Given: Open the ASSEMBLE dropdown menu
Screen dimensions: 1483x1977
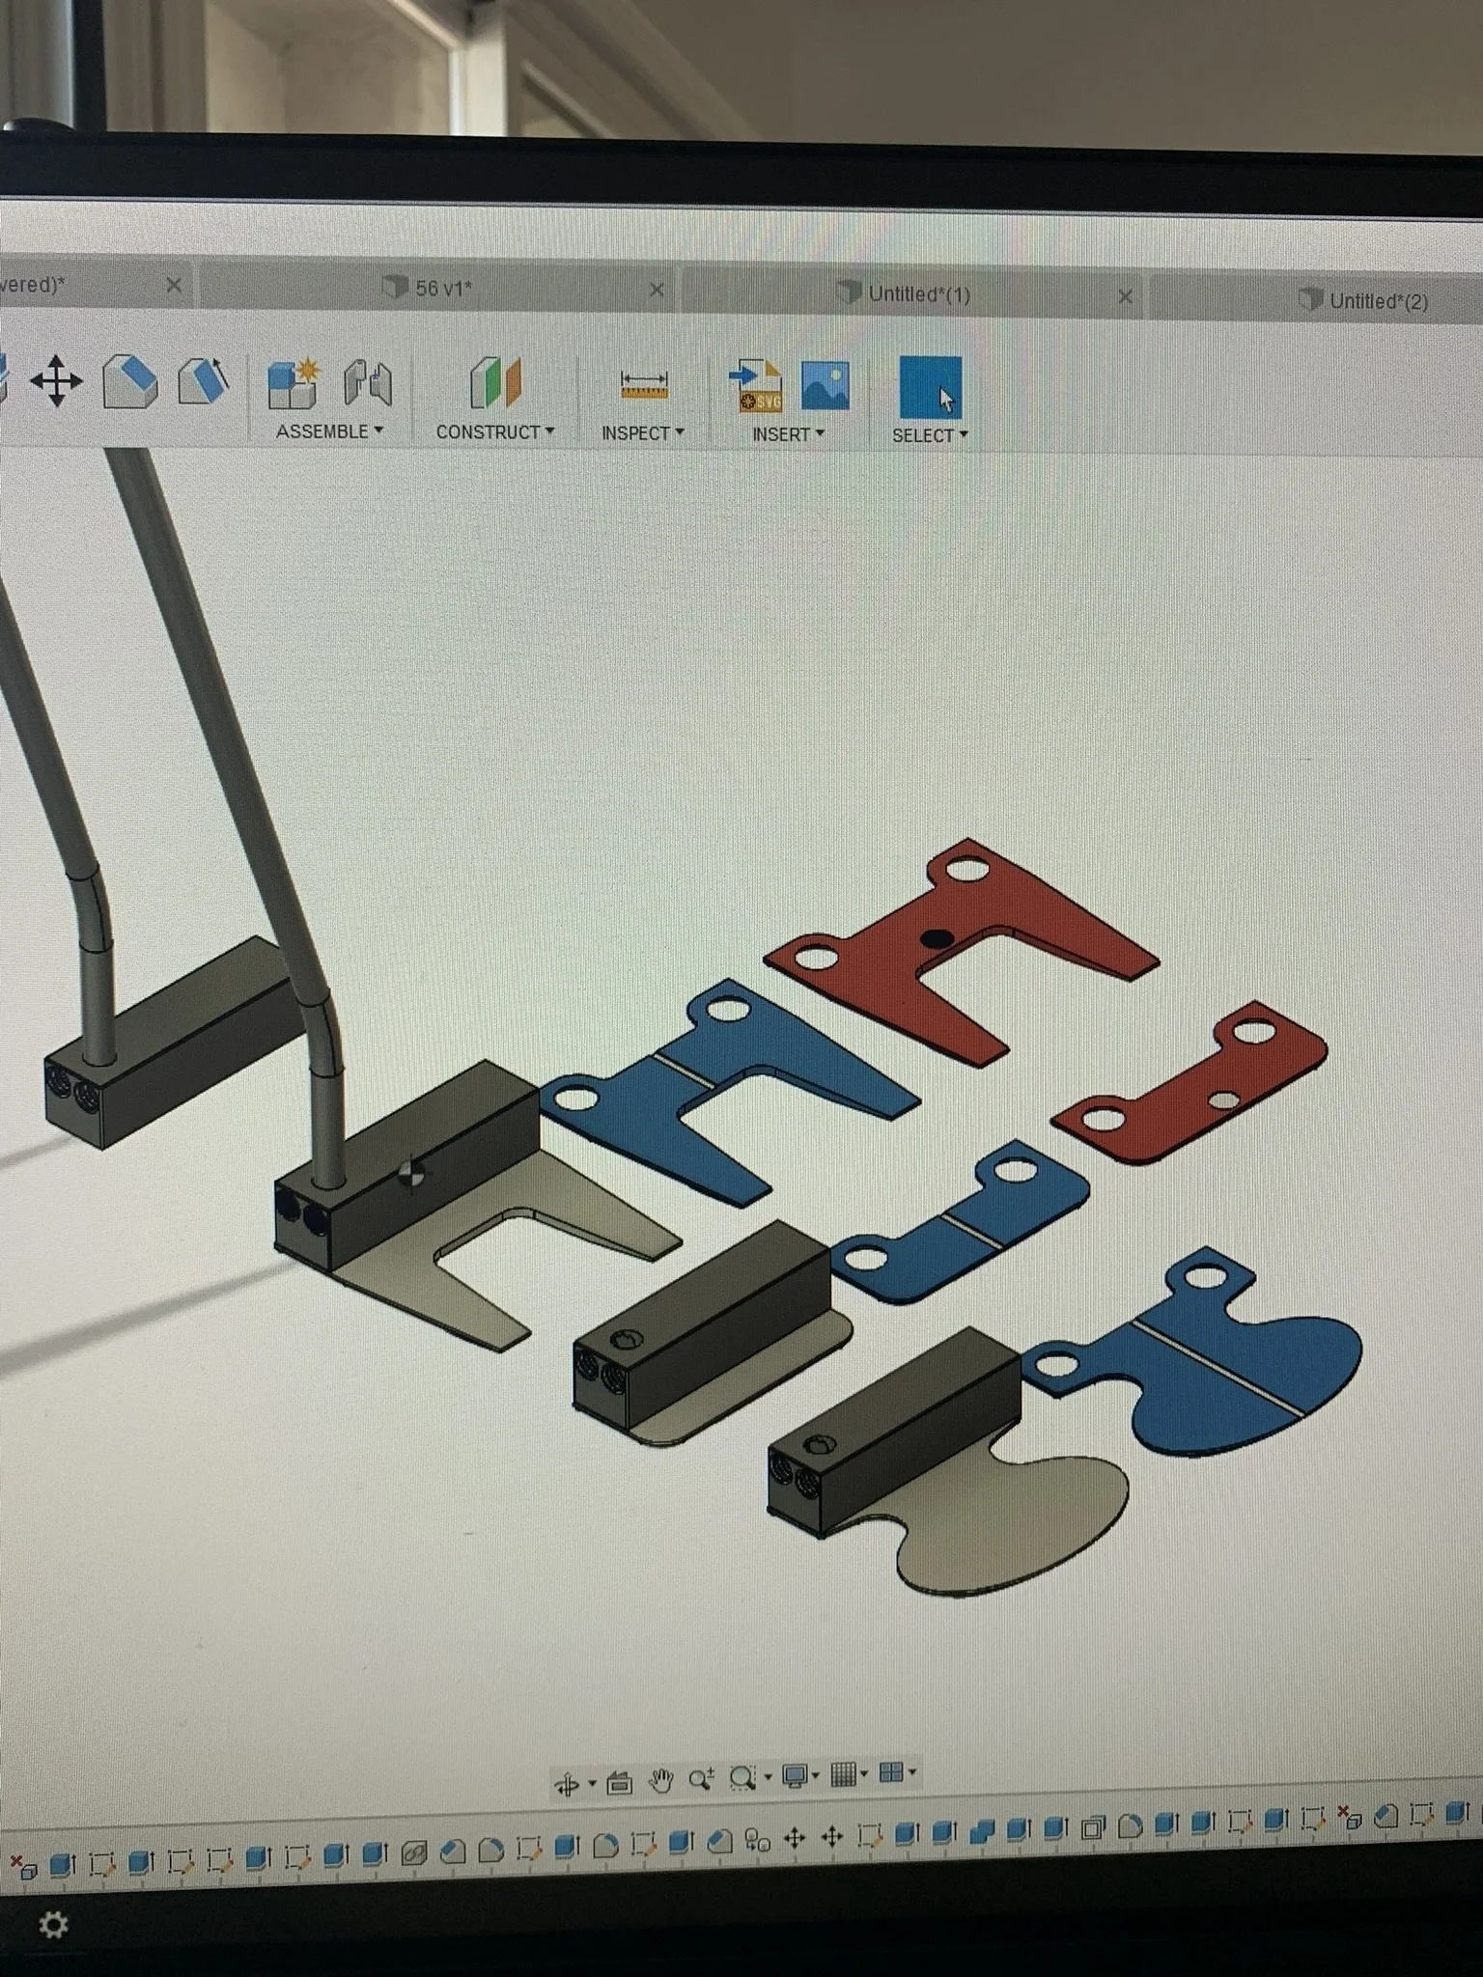Looking at the screenshot, I should (x=329, y=432).
